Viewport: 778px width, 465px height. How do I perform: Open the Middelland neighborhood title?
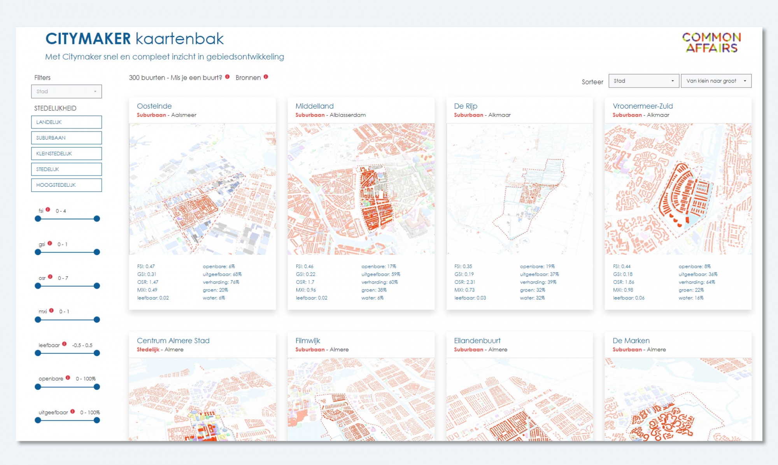(314, 106)
